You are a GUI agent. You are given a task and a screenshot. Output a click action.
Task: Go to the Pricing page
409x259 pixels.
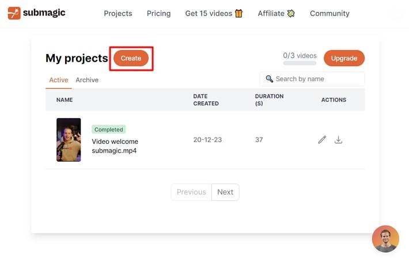pyautogui.click(x=158, y=14)
